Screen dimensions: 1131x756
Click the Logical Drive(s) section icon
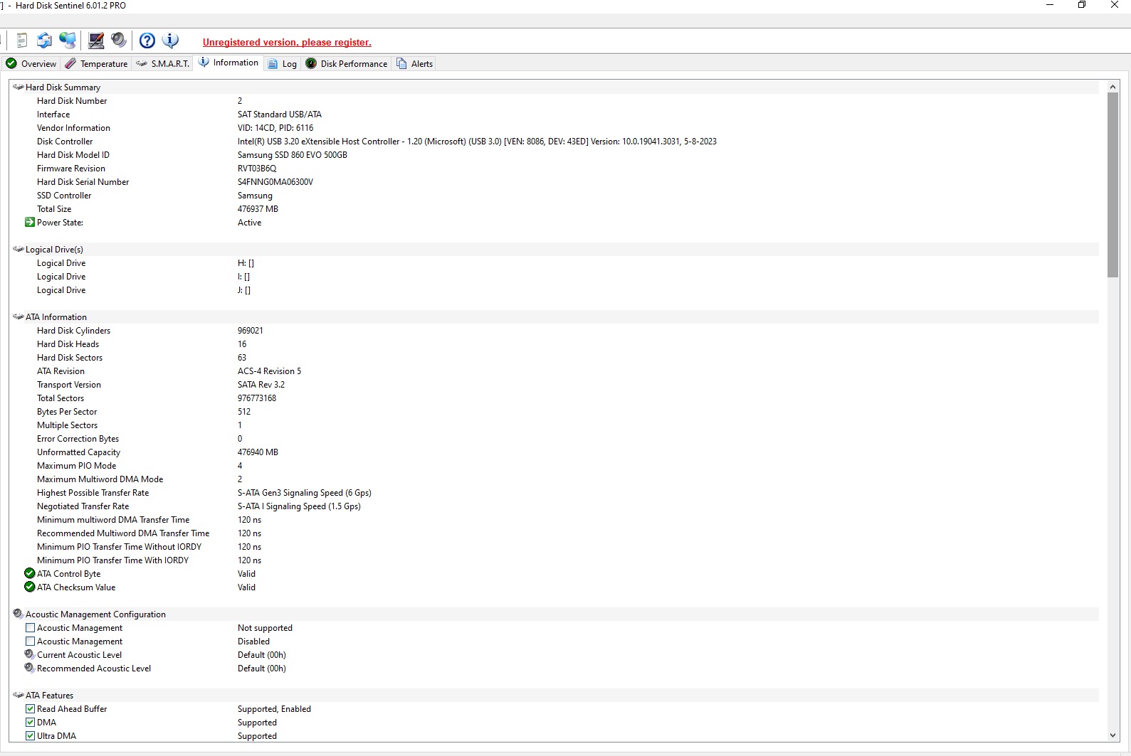[19, 250]
